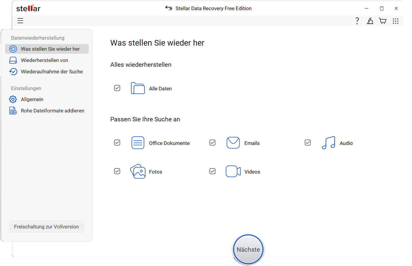Click the Audio music note icon
Image resolution: width=412 pixels, height=266 pixels.
tap(328, 143)
